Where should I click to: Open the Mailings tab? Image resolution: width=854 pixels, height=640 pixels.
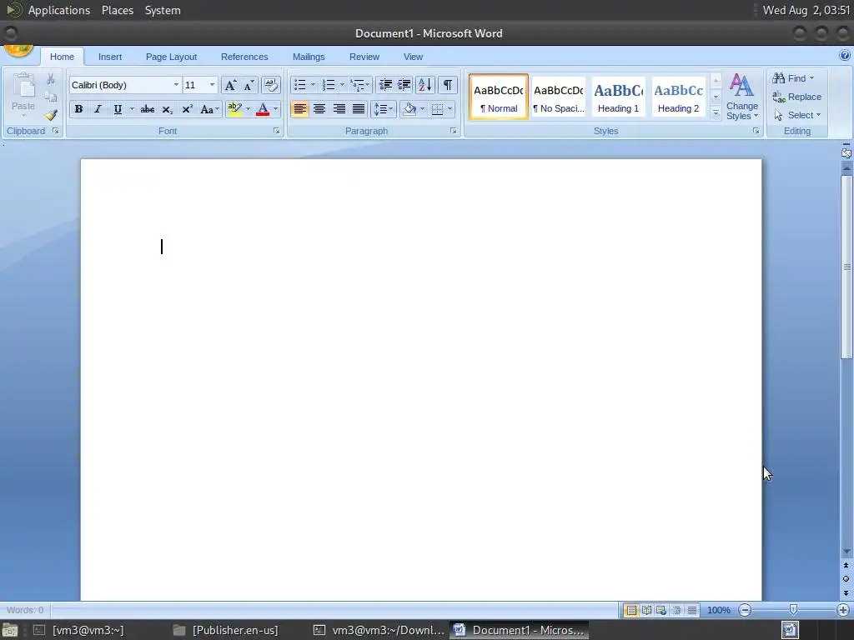tap(309, 57)
